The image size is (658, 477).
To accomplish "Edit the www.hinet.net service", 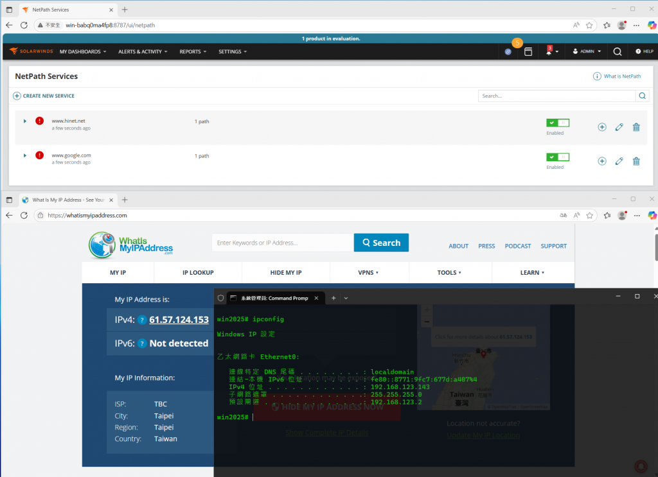I will coord(619,127).
